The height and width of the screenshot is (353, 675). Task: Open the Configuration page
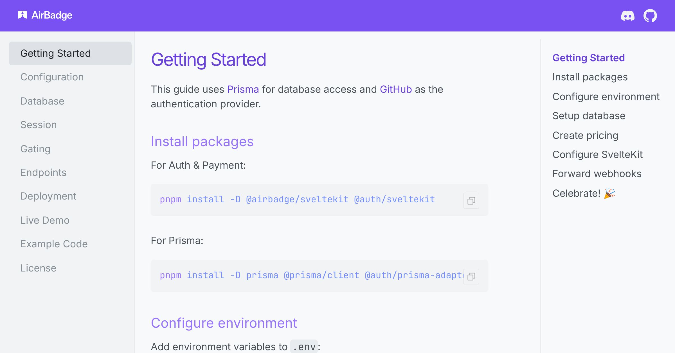tap(52, 77)
